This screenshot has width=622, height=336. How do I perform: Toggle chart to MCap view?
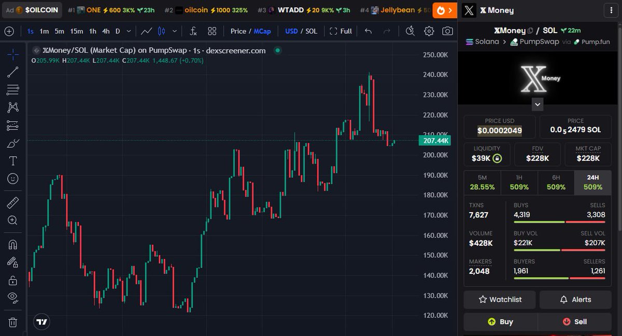pyautogui.click(x=262, y=31)
